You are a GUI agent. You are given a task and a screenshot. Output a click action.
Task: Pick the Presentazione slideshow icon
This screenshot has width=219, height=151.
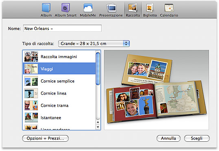[111, 8]
